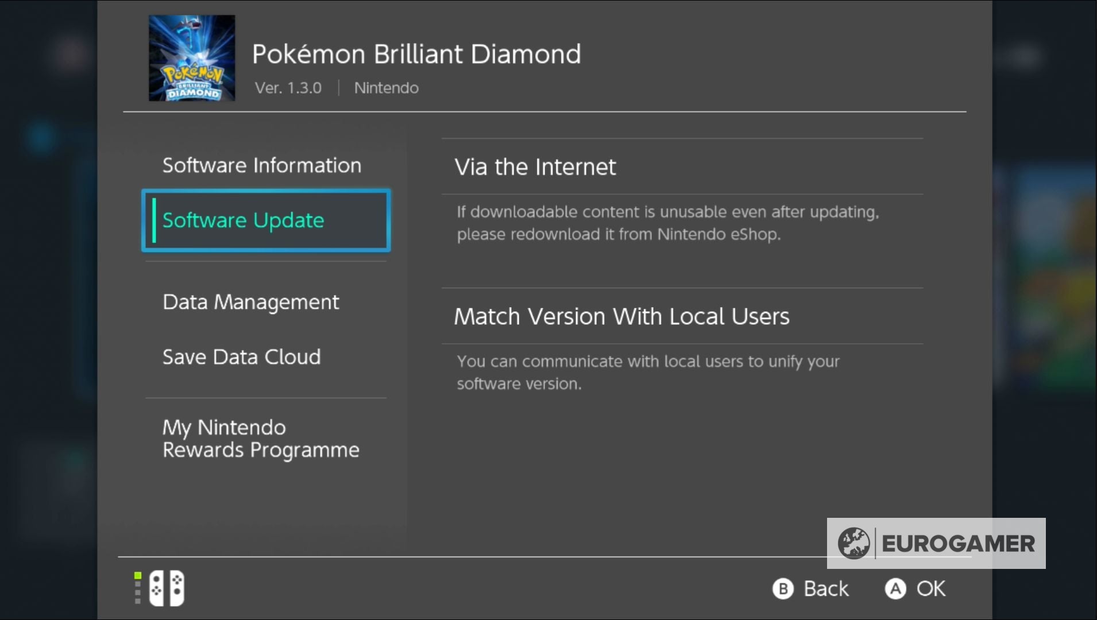Viewport: 1097px width, 620px height.
Task: Click the OK label
Action: [930, 588]
